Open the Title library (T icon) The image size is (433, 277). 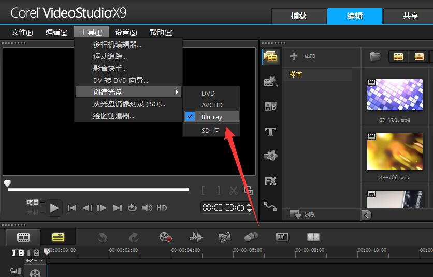[270, 132]
